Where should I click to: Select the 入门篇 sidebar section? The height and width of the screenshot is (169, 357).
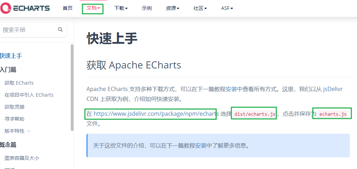tap(8, 70)
